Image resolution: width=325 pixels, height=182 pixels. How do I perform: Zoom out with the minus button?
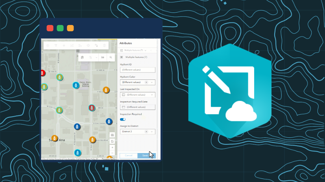pos(113,153)
